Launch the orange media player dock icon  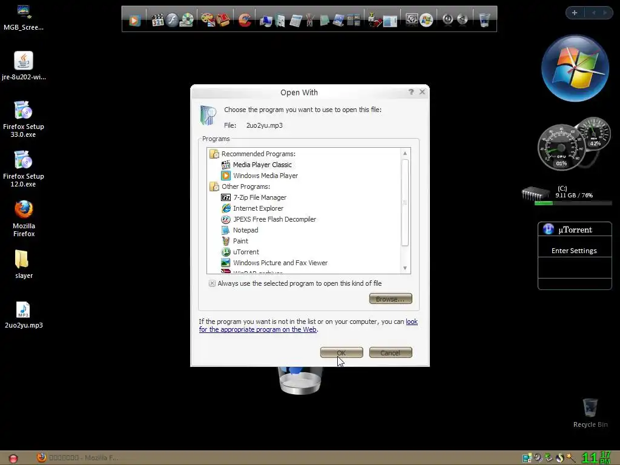point(134,20)
